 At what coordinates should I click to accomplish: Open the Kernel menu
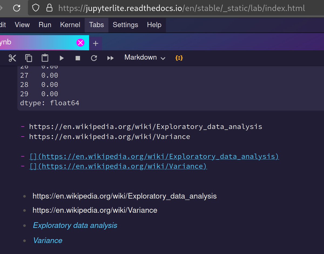click(70, 25)
